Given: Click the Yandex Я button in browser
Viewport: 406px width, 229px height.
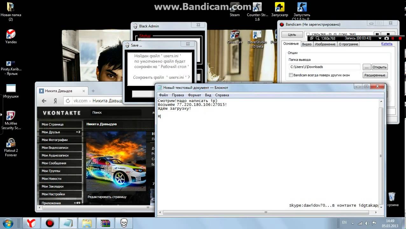Looking at the screenshot, I should point(55,101).
